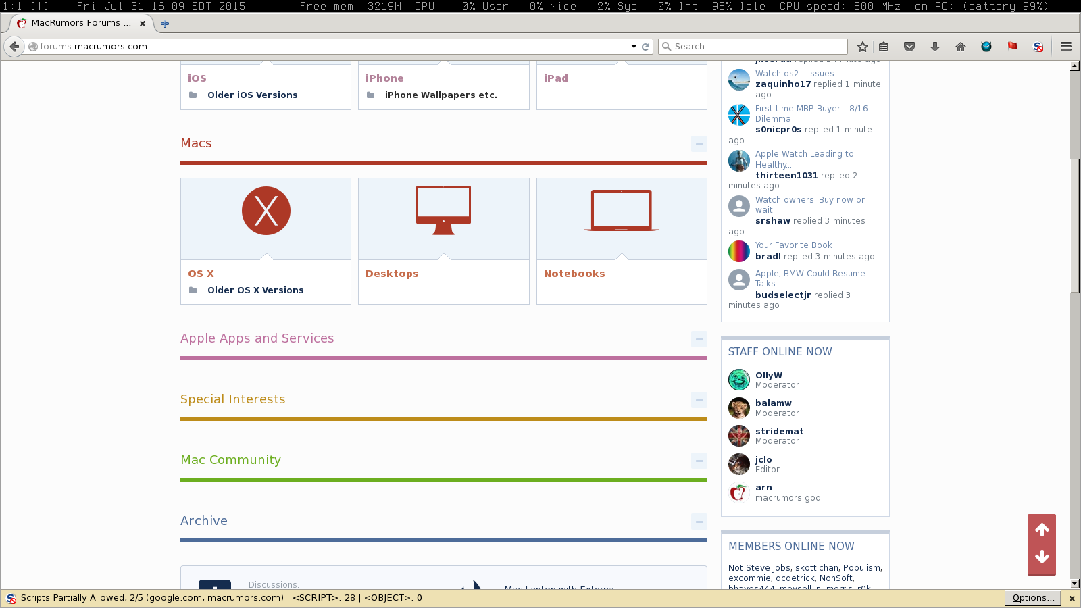Open the Apple Apps and Services heading
The width and height of the screenshot is (1081, 608).
coord(257,338)
